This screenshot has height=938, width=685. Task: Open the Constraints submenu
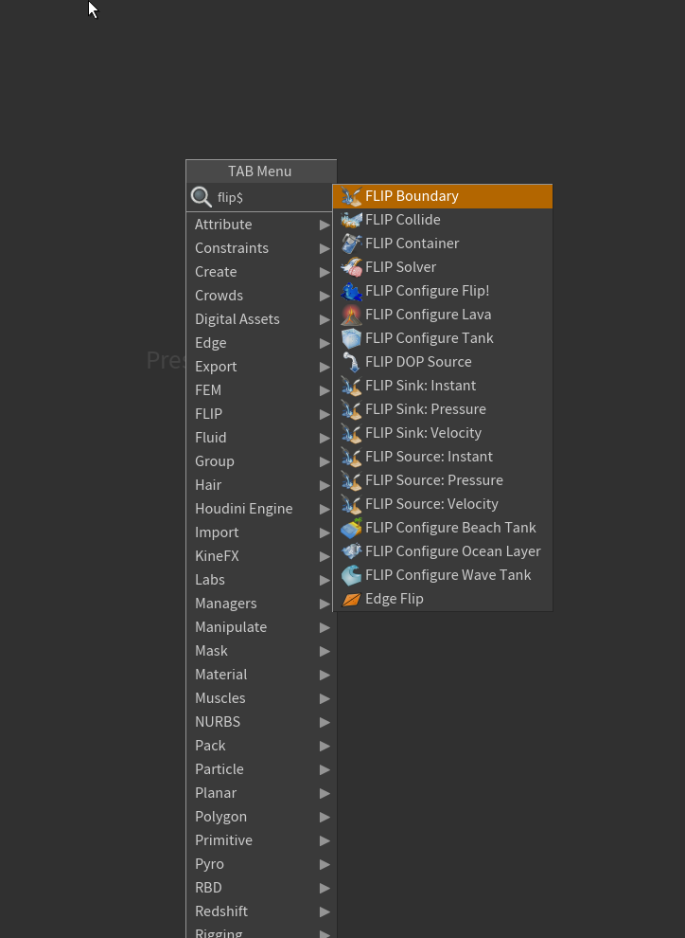tap(261, 248)
